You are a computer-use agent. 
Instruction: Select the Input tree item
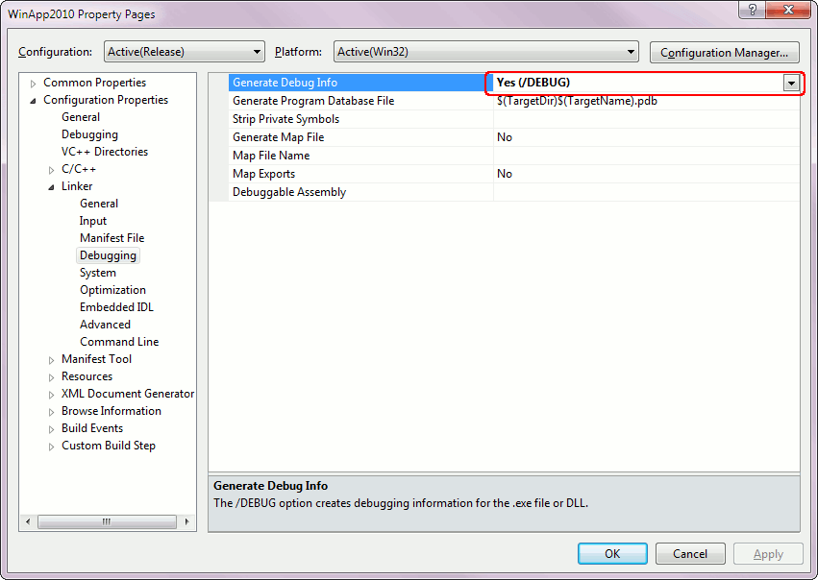[x=92, y=221]
